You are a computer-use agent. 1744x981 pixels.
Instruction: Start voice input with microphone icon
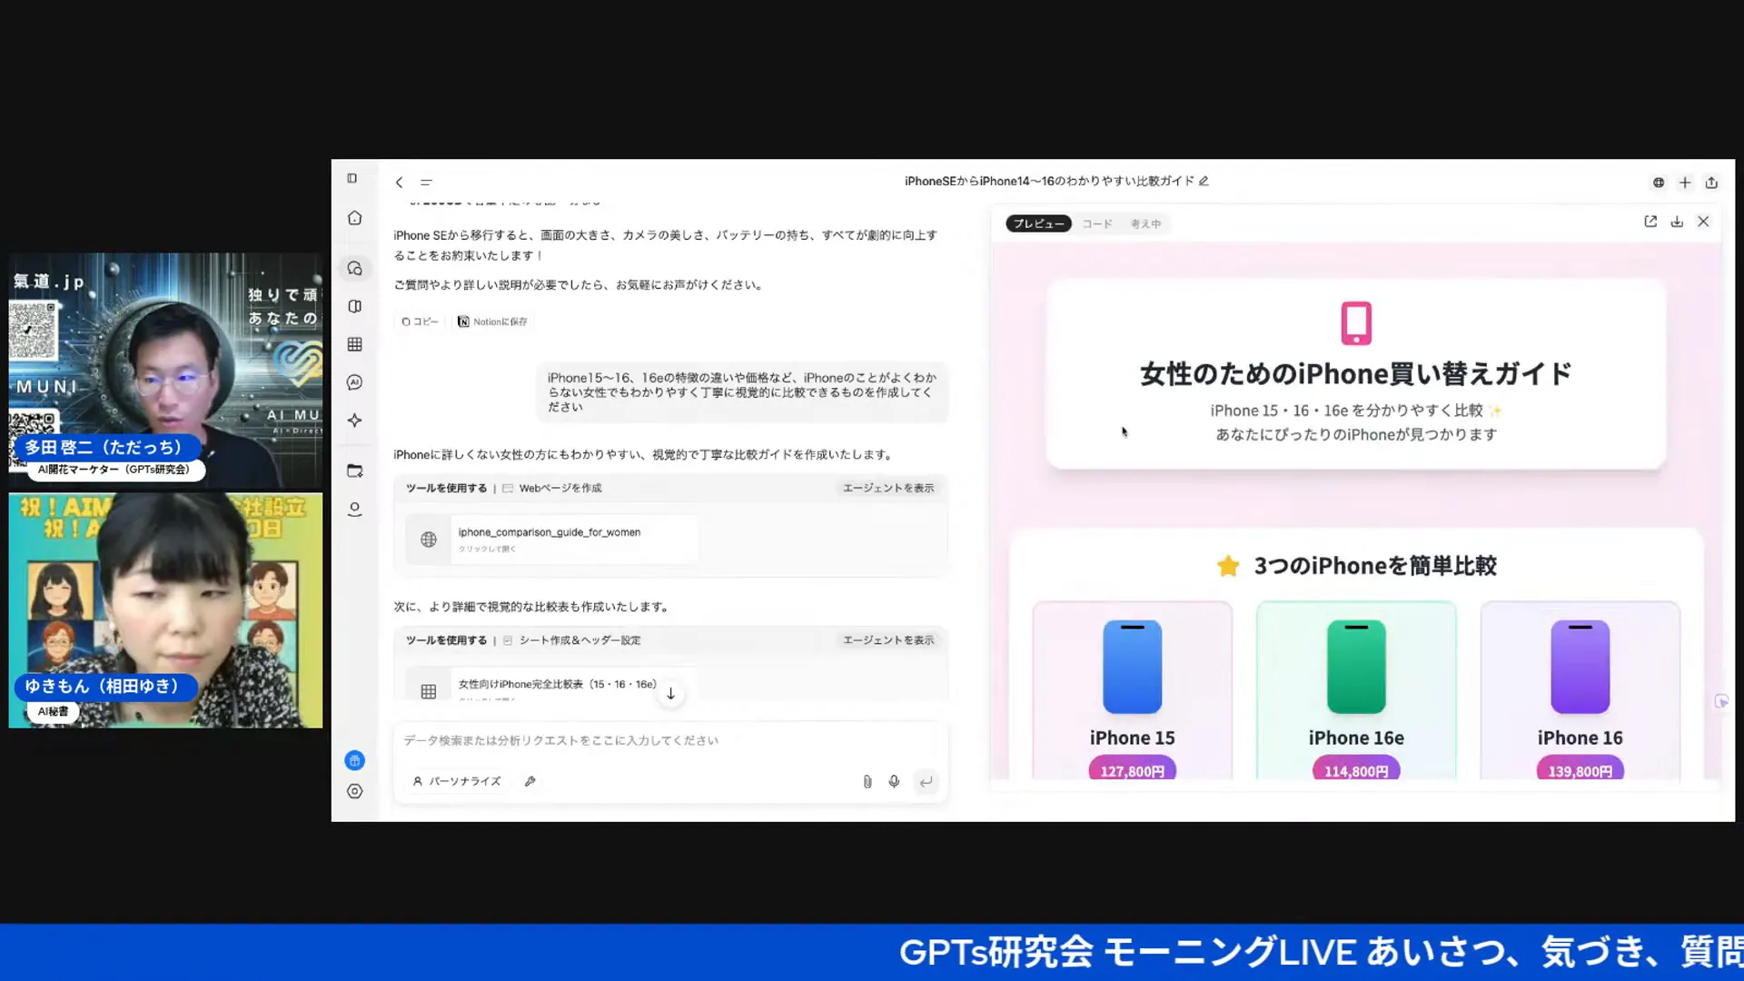[894, 781]
